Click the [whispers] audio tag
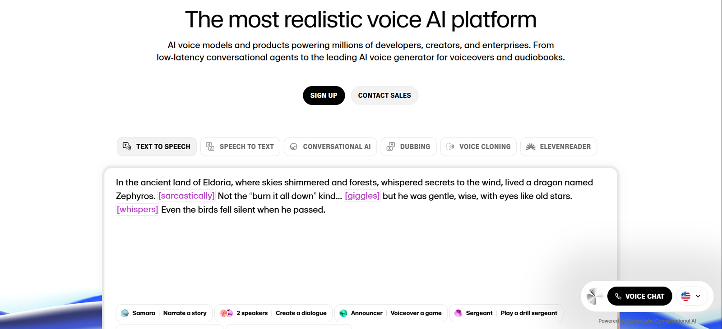This screenshot has width=722, height=329. click(137, 210)
